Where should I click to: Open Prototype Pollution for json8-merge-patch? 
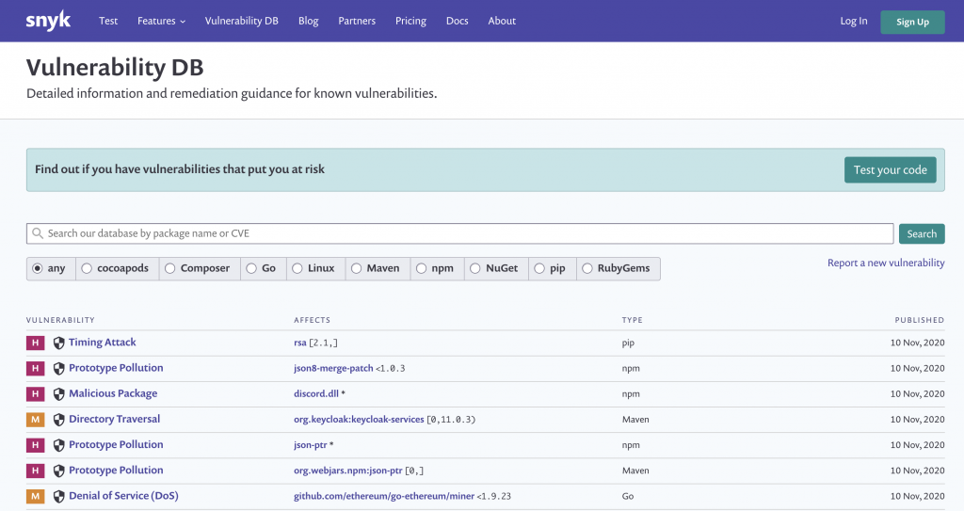(x=116, y=368)
